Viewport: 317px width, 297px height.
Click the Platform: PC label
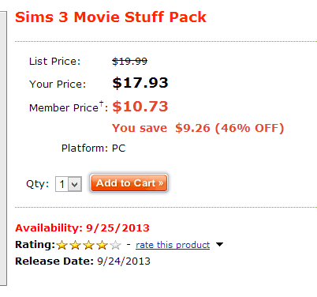[93, 148]
